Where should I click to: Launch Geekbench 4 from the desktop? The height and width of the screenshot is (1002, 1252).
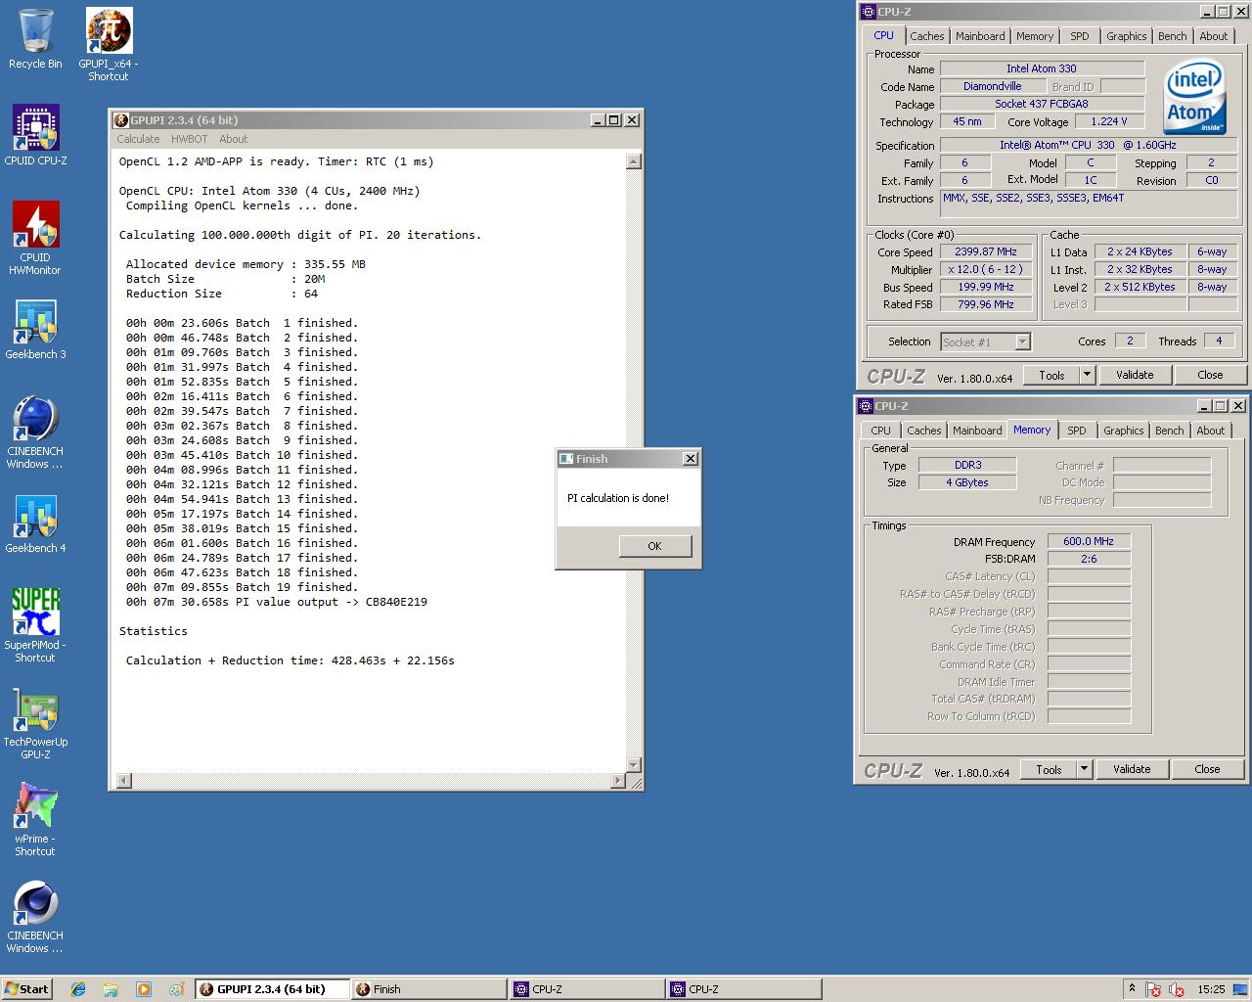pyautogui.click(x=35, y=523)
